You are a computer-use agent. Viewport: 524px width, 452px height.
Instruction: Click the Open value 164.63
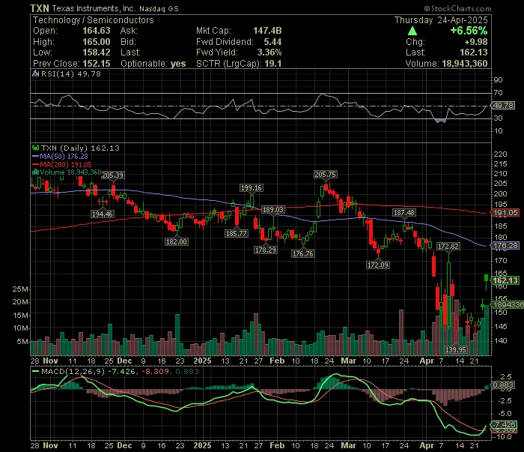click(x=97, y=31)
